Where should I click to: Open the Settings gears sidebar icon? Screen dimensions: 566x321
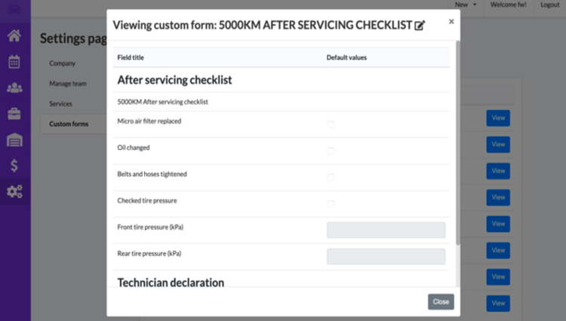click(14, 191)
